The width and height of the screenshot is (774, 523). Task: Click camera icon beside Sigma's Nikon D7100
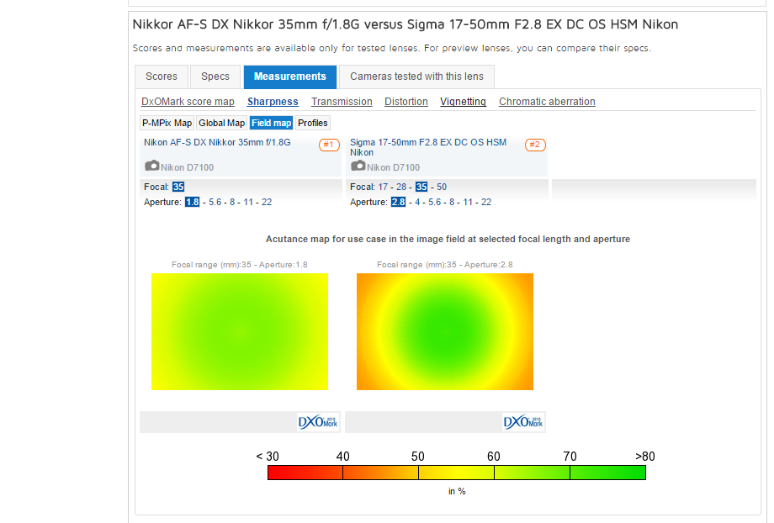358,166
